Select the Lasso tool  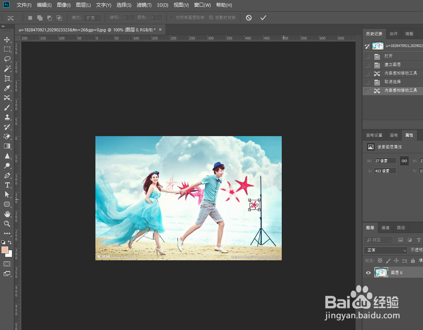click(x=7, y=59)
